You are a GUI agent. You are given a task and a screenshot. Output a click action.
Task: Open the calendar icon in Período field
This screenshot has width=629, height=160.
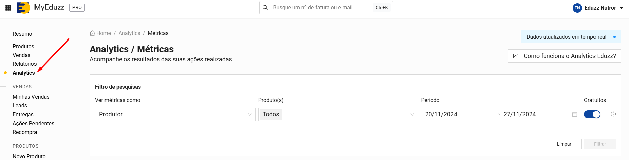coord(575,114)
